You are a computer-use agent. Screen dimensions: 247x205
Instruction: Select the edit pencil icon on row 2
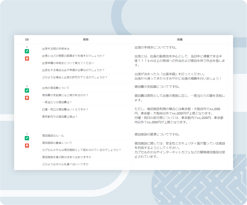point(27,90)
